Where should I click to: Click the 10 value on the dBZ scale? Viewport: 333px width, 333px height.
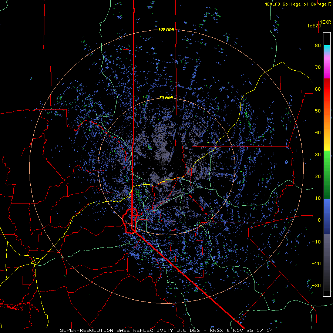coord(318,198)
